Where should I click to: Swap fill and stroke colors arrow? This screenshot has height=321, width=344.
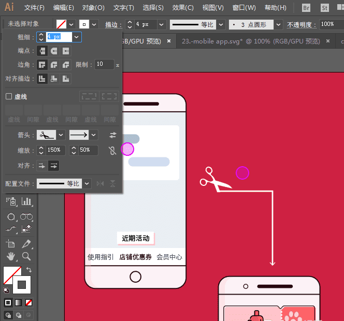[29, 270]
